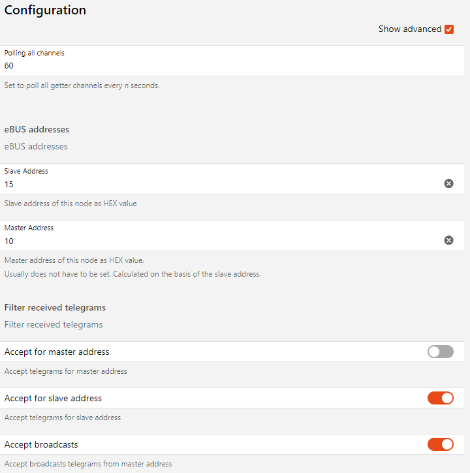This screenshot has width=470, height=473.
Task: Click the bold eBUS addresses section heading
Action: click(x=37, y=129)
